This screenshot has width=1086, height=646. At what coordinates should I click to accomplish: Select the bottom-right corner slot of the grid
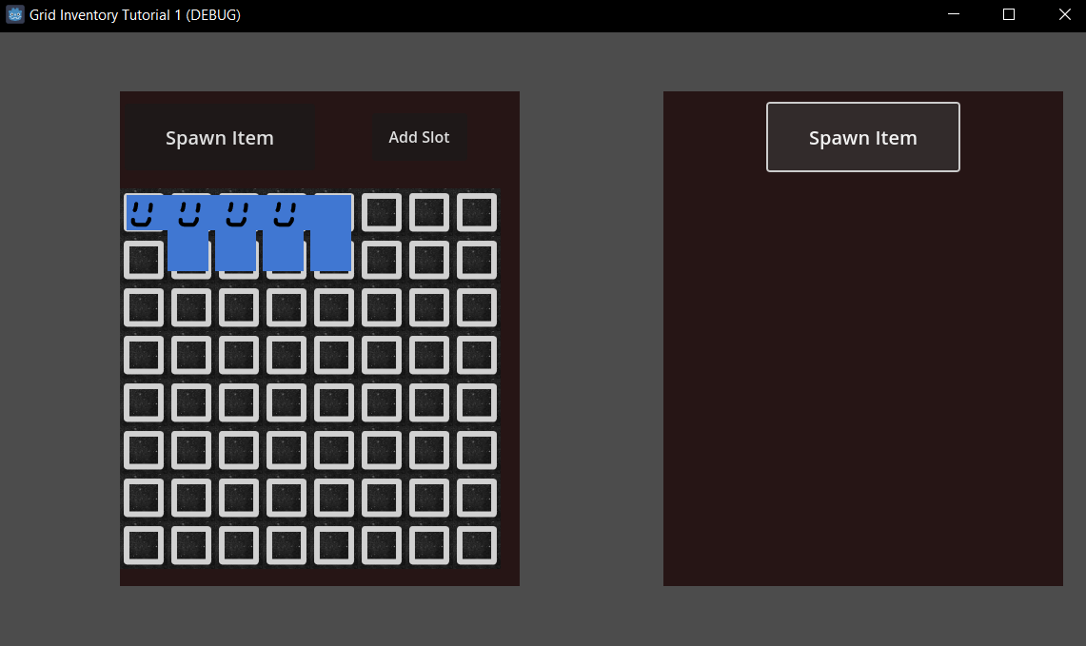(477, 545)
